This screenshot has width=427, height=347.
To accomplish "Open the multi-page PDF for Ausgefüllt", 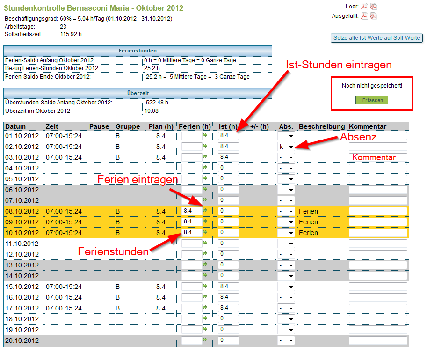I will click(374, 16).
